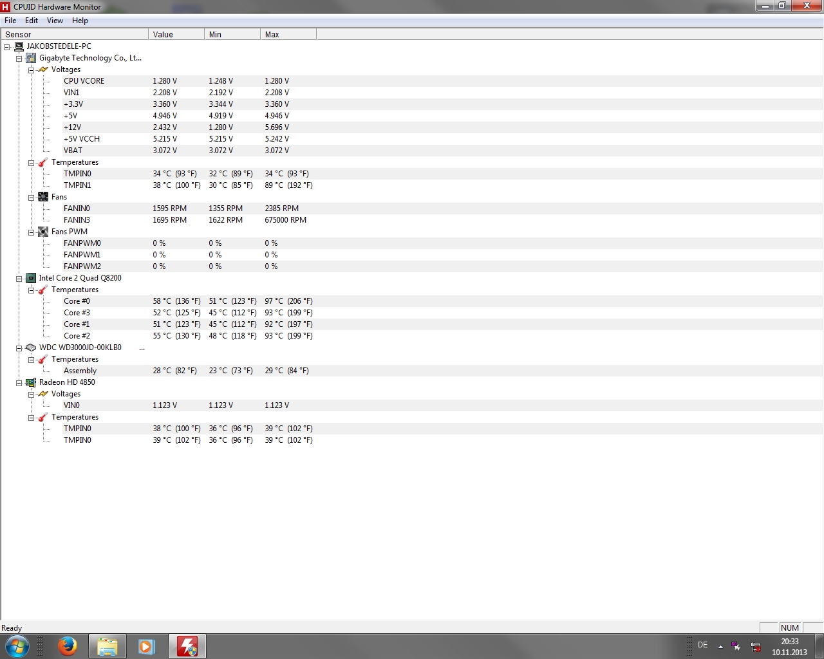The width and height of the screenshot is (824, 659).
Task: Collapse the Temperatures node above the Core #0 row
Action: click(31, 290)
